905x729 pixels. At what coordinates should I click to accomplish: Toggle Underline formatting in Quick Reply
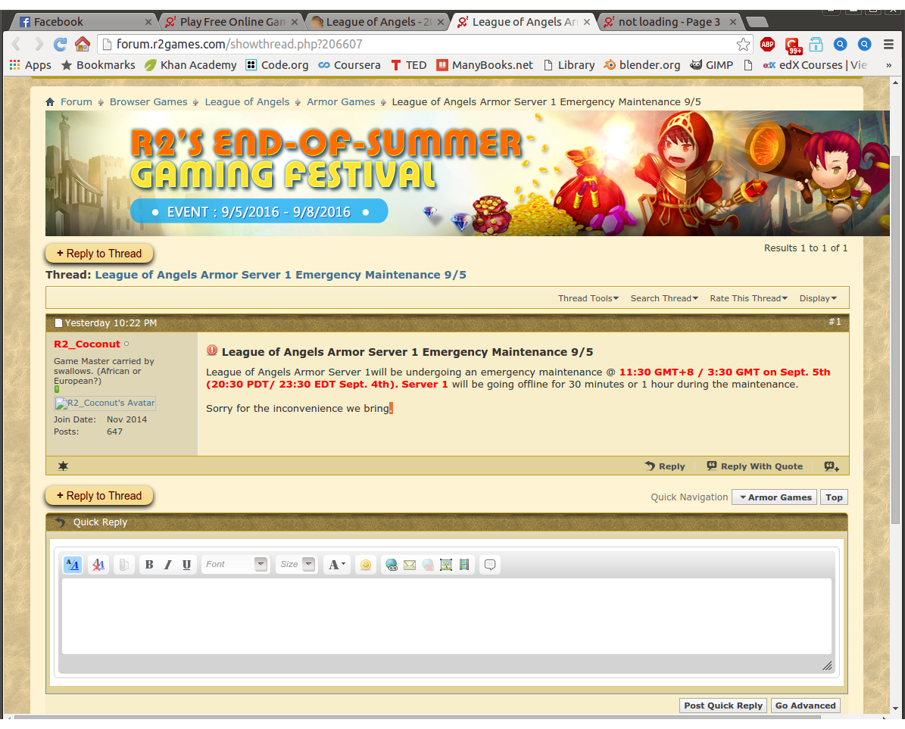(x=186, y=565)
